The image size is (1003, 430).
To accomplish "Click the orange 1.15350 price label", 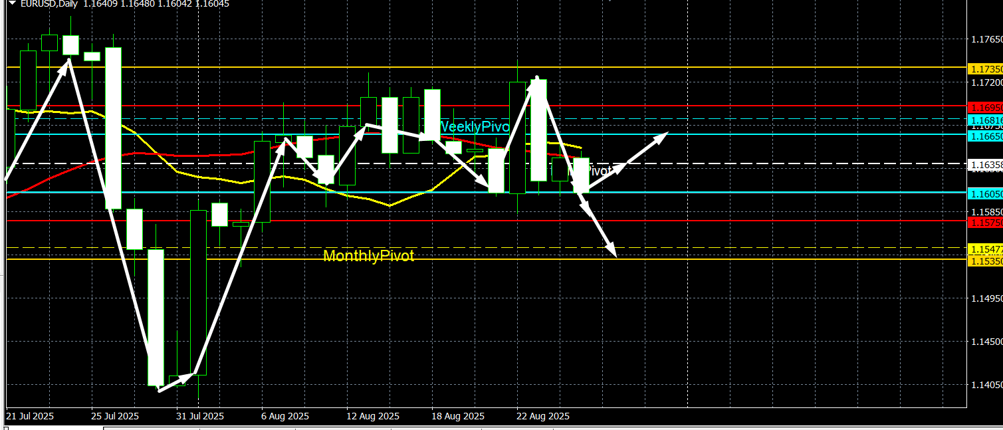I will coord(986,261).
